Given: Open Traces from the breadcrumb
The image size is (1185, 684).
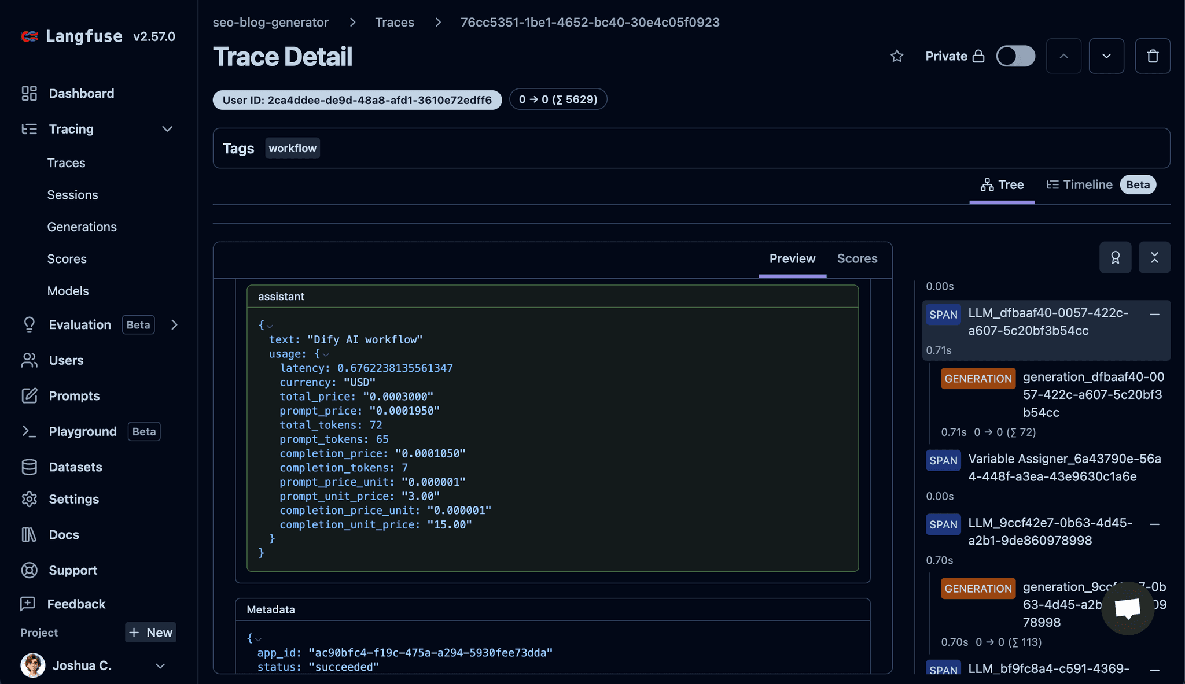Looking at the screenshot, I should pyautogui.click(x=395, y=22).
